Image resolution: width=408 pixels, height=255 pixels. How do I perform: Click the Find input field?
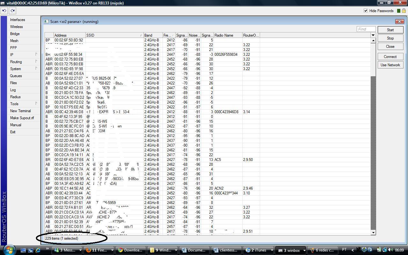(x=366, y=29)
